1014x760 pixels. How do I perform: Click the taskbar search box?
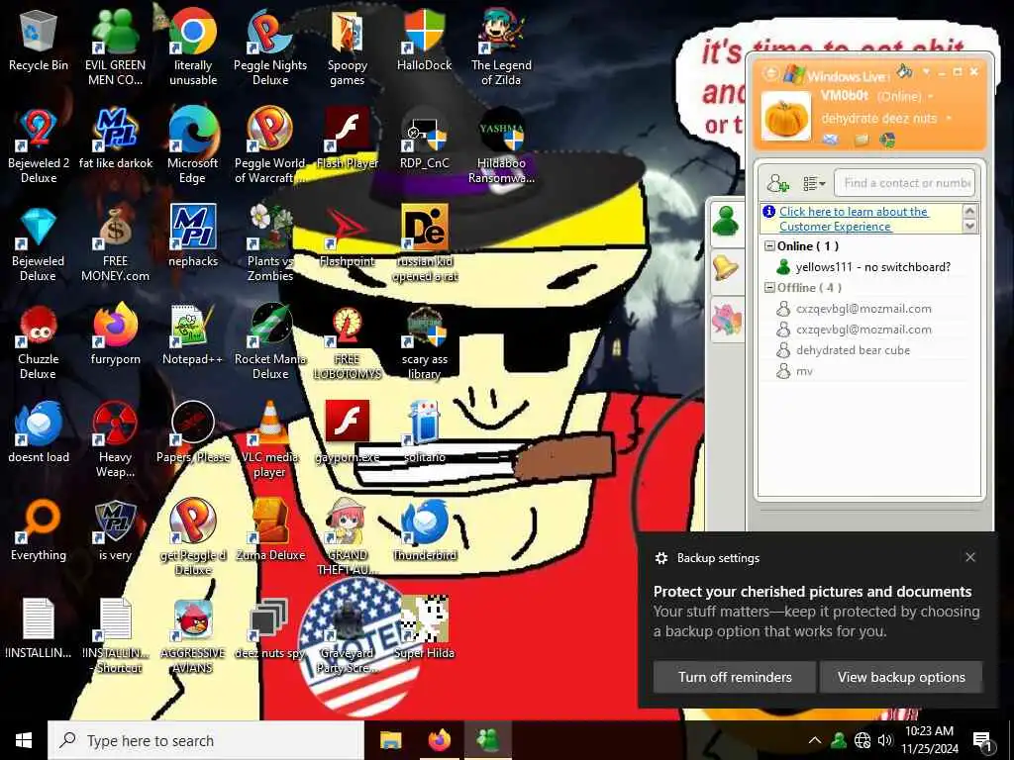[206, 740]
